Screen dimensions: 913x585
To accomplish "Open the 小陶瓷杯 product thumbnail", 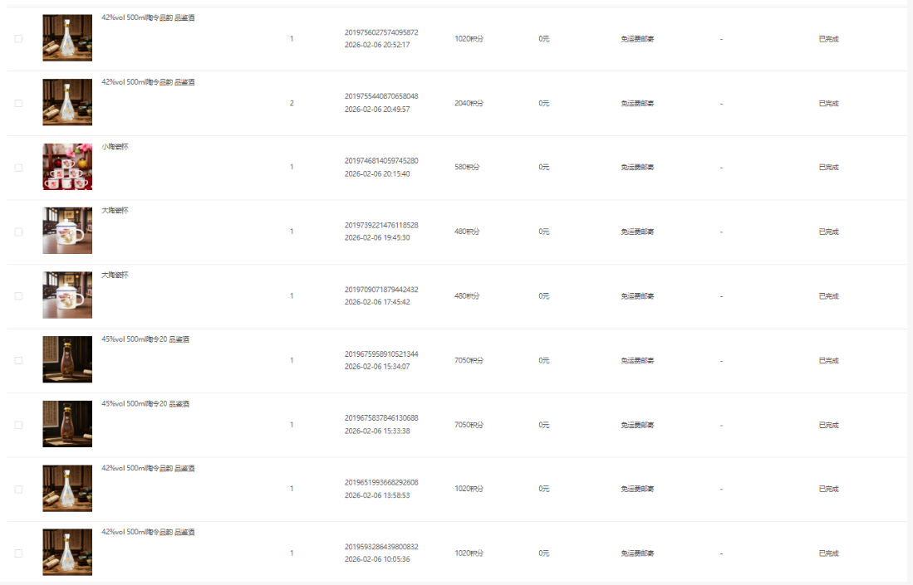I will coord(67,167).
